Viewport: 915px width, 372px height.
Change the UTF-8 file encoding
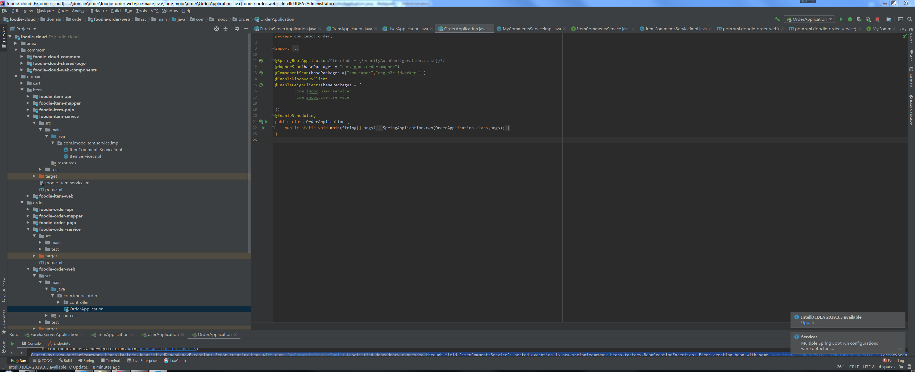click(x=868, y=367)
